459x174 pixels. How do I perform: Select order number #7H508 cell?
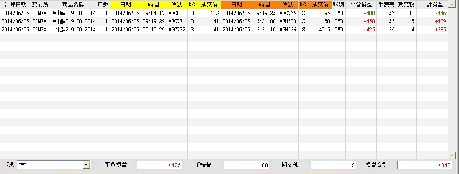288,21
